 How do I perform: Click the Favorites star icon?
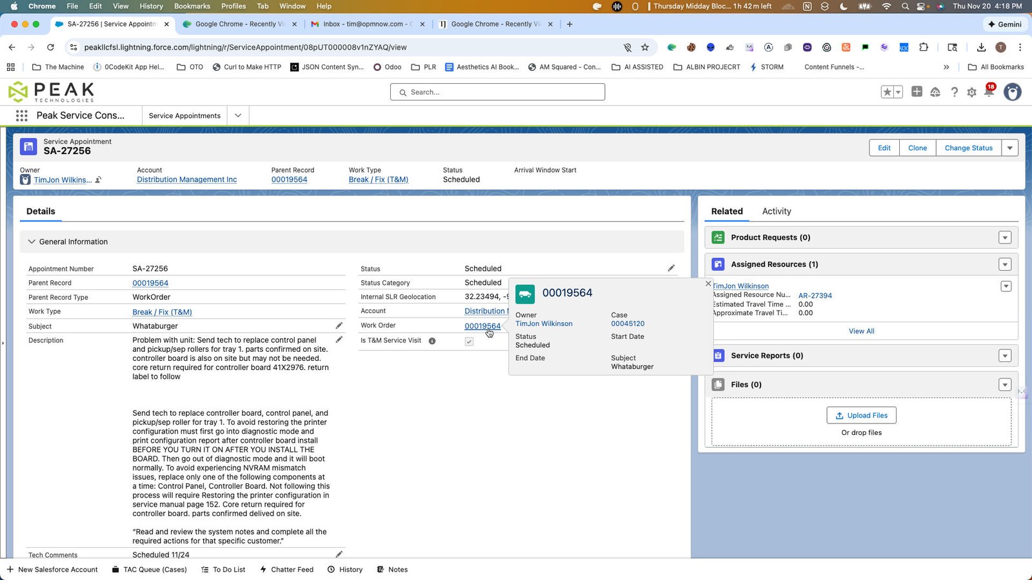[888, 92]
